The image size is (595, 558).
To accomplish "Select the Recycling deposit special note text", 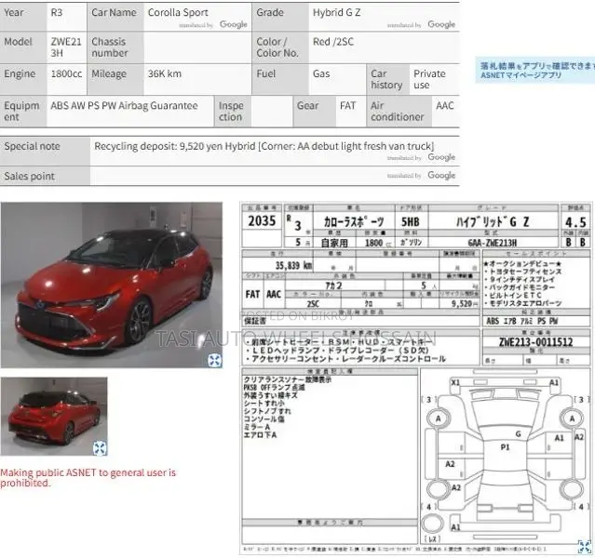I will click(x=264, y=146).
